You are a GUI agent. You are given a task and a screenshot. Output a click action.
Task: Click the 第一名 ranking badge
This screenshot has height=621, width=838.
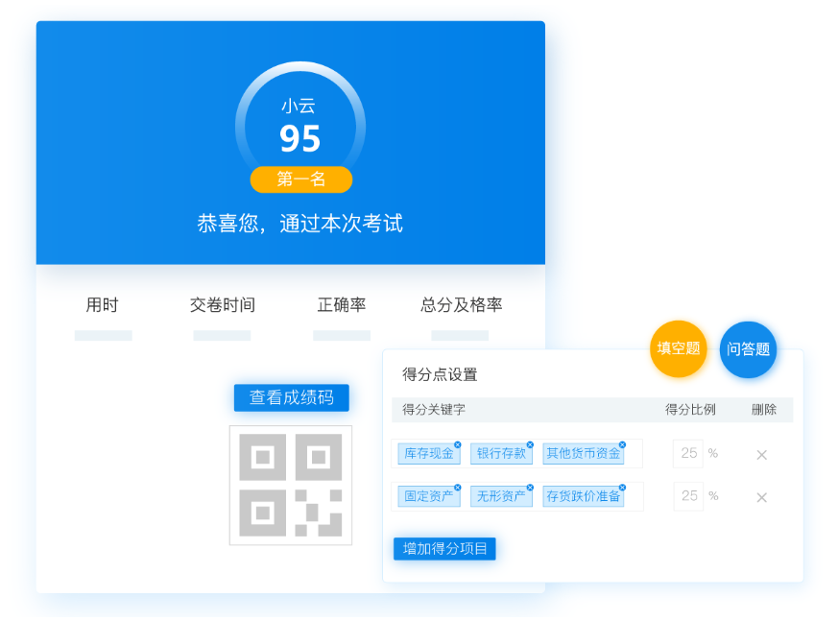[300, 179]
